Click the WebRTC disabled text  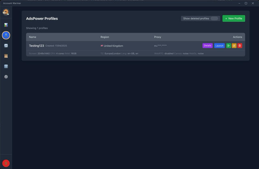(x=163, y=53)
